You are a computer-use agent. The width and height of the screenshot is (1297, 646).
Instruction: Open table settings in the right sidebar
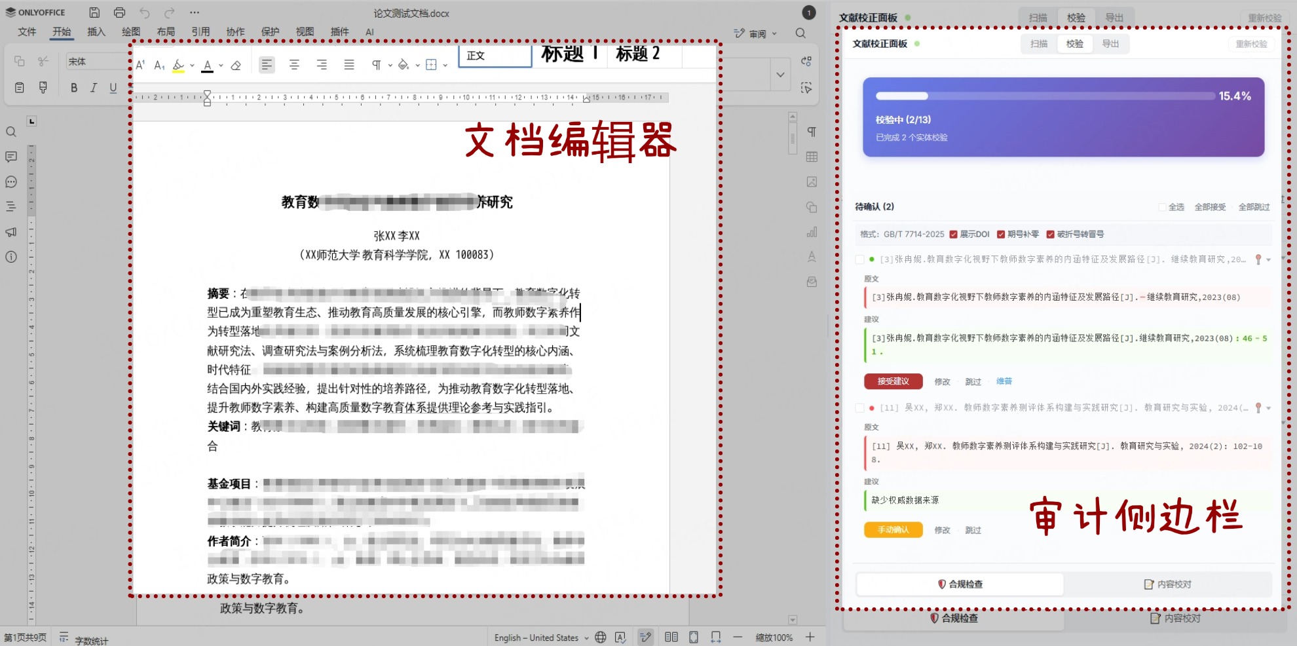tap(812, 157)
